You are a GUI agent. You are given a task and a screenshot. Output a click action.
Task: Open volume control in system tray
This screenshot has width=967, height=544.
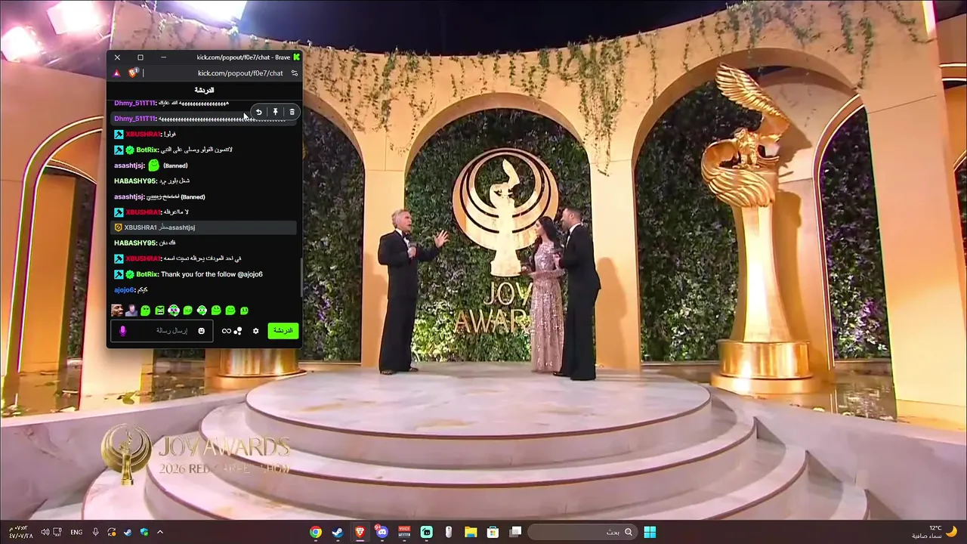point(45,532)
